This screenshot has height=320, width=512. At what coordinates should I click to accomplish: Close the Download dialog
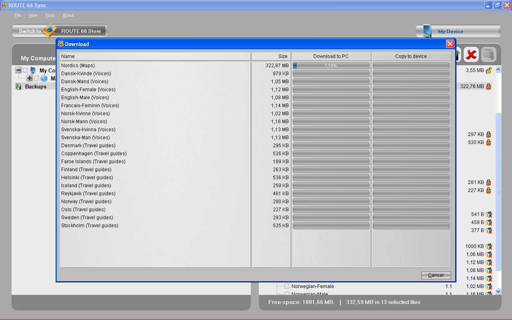[x=450, y=44]
